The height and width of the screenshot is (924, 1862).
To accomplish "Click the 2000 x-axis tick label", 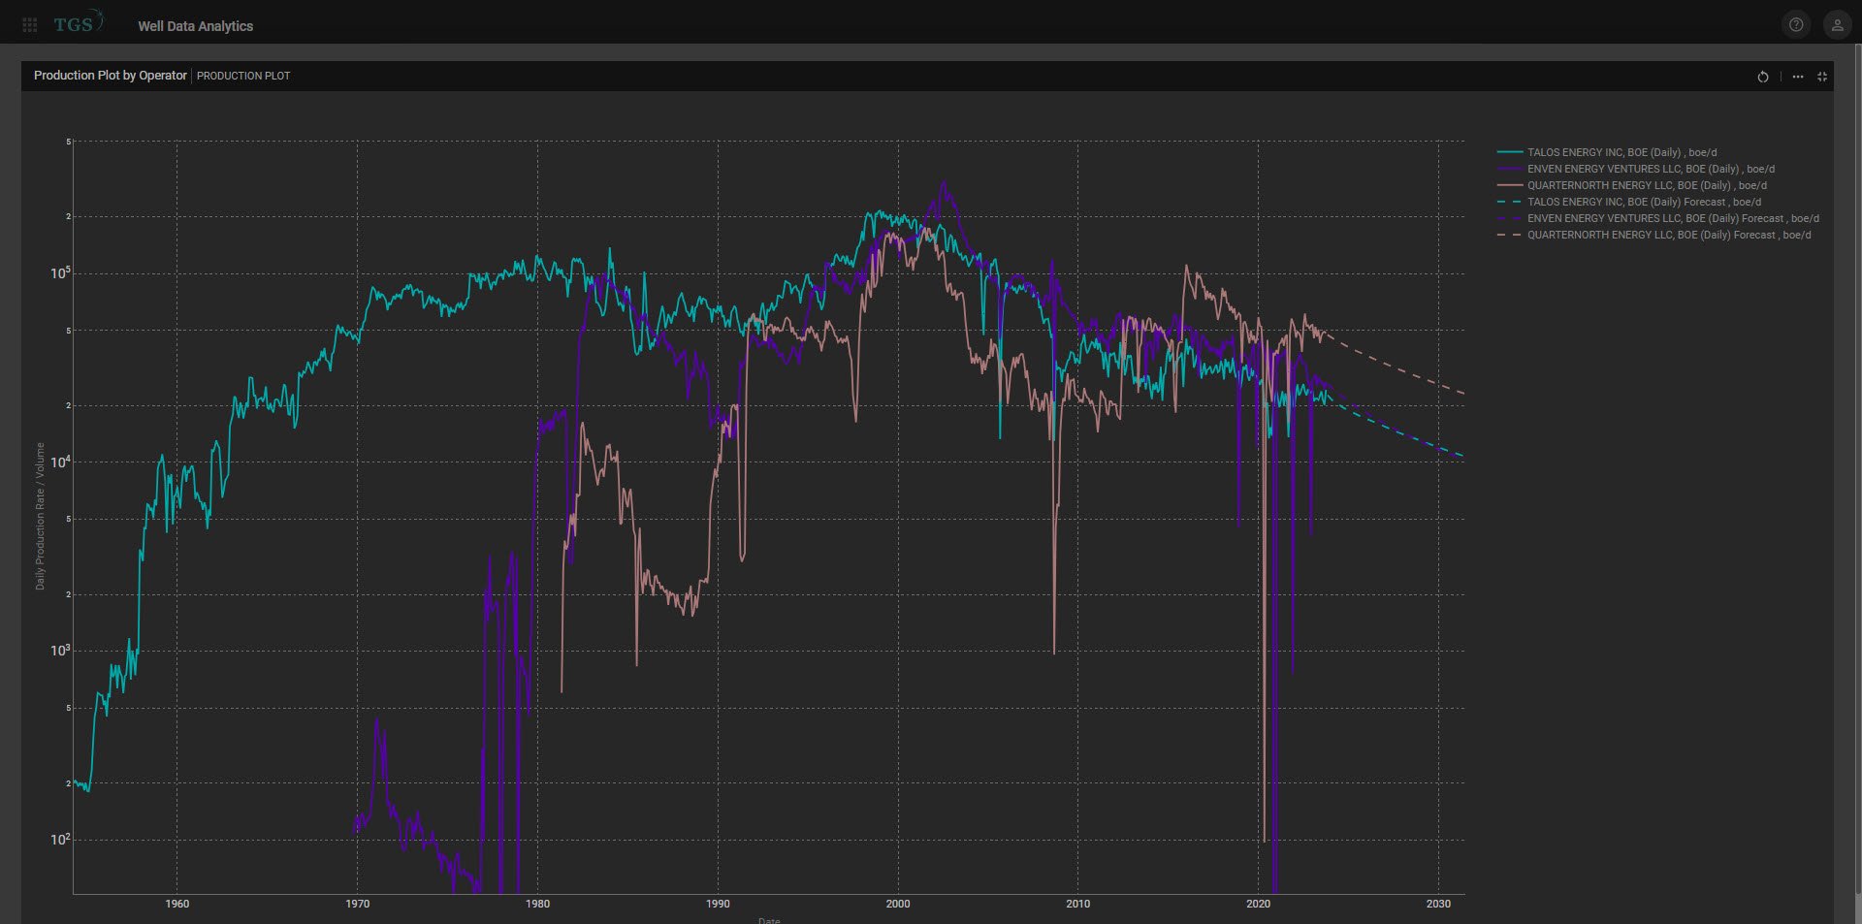I will (898, 904).
